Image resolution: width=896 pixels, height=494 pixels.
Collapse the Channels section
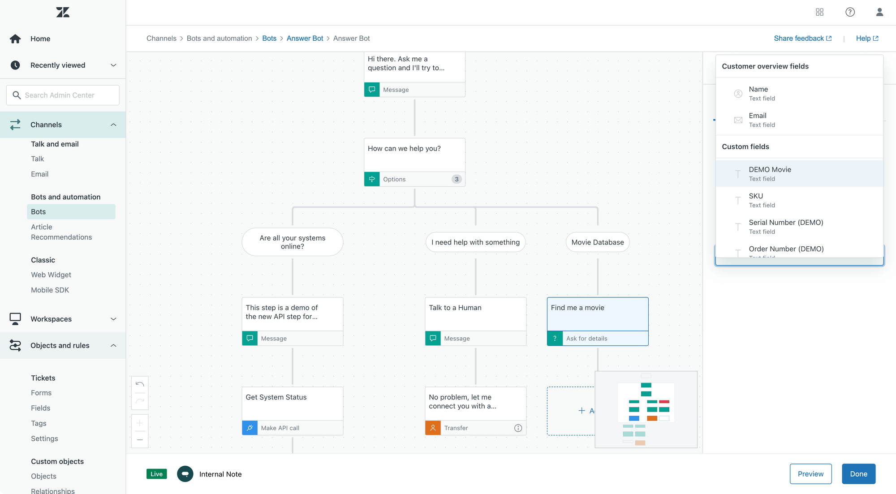[113, 125]
